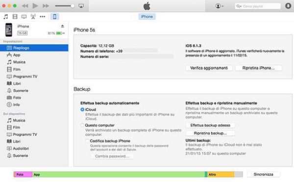The width and height of the screenshot is (294, 182).
Task: Open the account dropdown menu
Action: [x=220, y=6]
